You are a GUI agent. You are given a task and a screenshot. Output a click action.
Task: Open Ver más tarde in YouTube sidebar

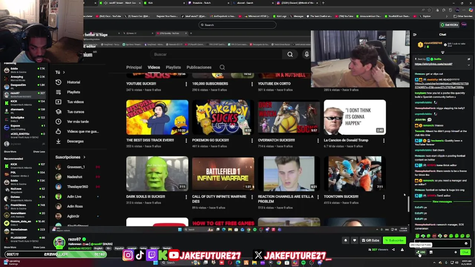pyautogui.click(x=78, y=122)
